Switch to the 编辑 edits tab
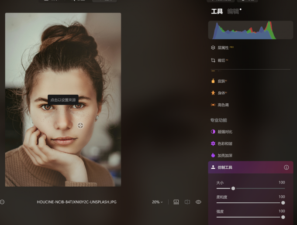This screenshot has height=225, width=297. pos(233,11)
